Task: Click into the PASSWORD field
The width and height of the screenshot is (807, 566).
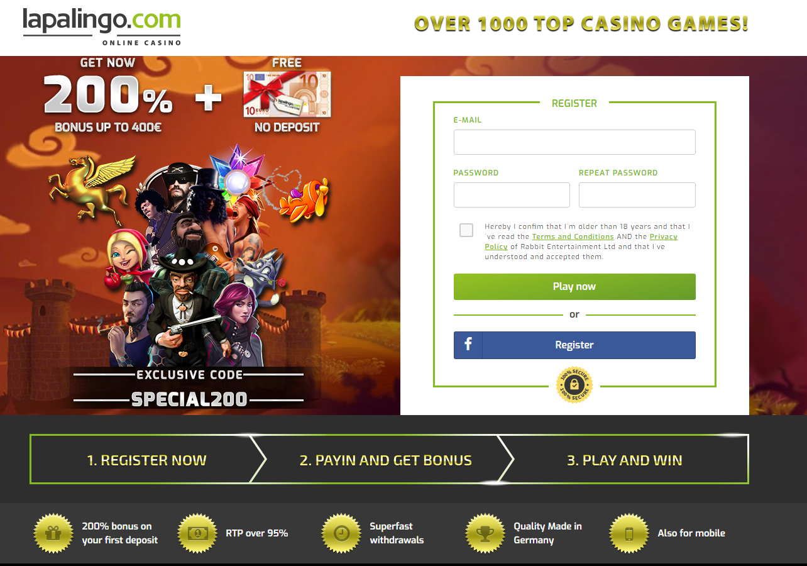Action: (x=512, y=195)
